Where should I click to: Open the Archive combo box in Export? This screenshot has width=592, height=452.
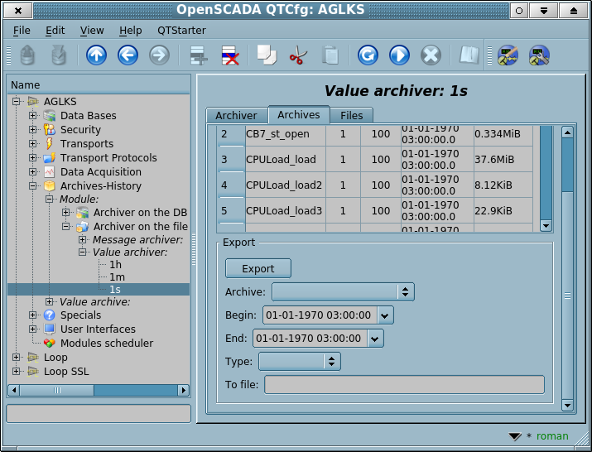point(343,291)
